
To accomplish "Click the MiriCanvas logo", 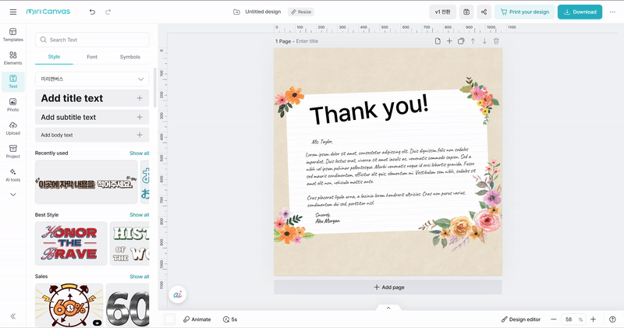I will [x=48, y=12].
